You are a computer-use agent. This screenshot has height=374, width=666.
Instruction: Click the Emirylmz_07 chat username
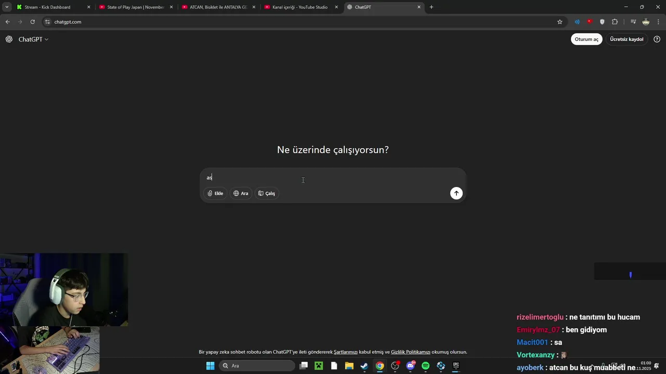[538, 330]
